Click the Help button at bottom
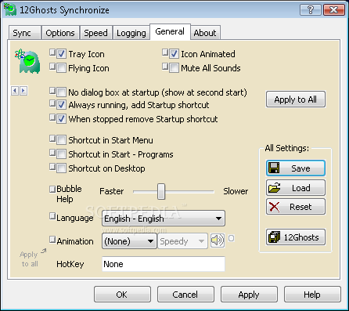 tap(312, 295)
